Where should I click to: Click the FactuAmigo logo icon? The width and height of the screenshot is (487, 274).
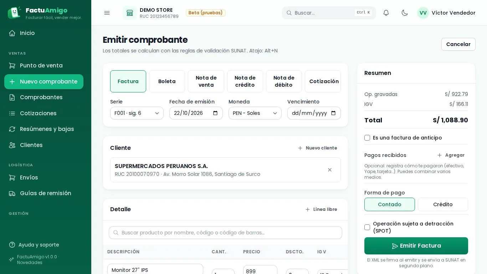pyautogui.click(x=14, y=12)
